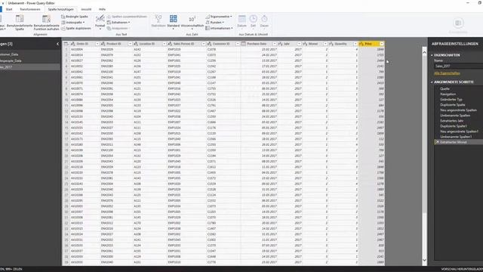The height and width of the screenshot is (272, 483).
Task: Select the Spalte hinzufügen tab
Action: [x=60, y=9]
